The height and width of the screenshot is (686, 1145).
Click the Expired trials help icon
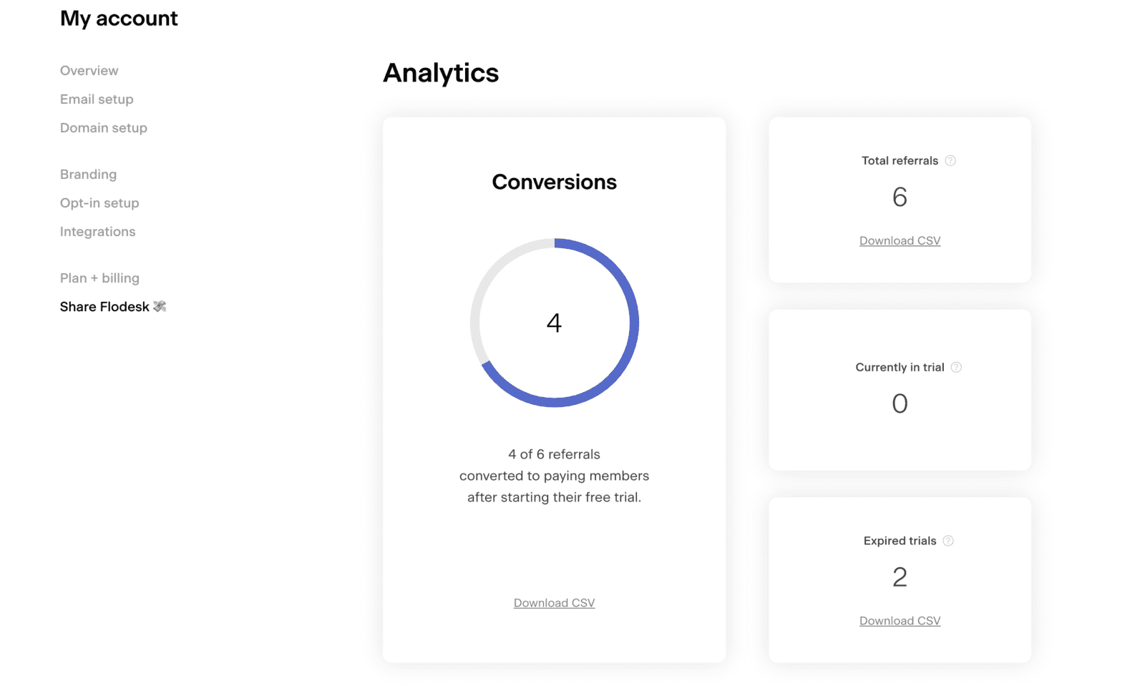tap(948, 541)
